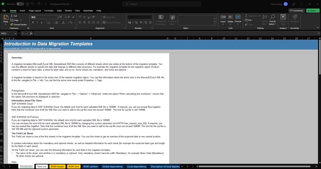
Task: Decrease font size with the smaller A icon
Action: point(73,17)
